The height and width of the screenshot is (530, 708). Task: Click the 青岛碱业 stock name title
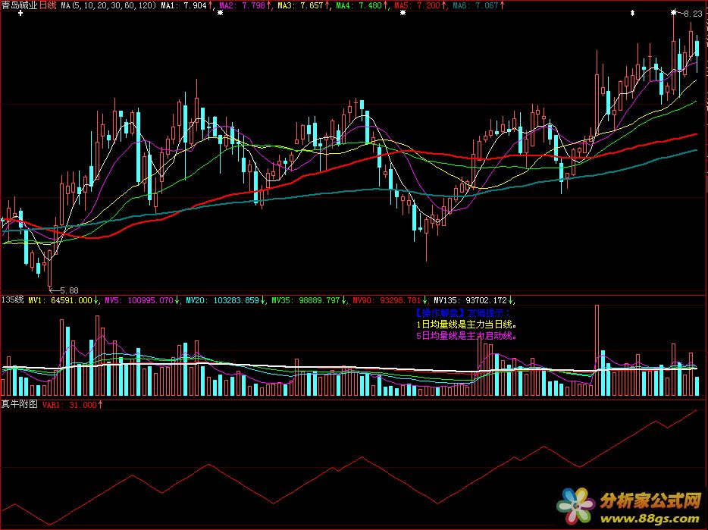[20, 6]
